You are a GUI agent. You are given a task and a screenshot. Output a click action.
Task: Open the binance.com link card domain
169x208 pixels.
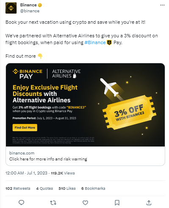(22, 153)
